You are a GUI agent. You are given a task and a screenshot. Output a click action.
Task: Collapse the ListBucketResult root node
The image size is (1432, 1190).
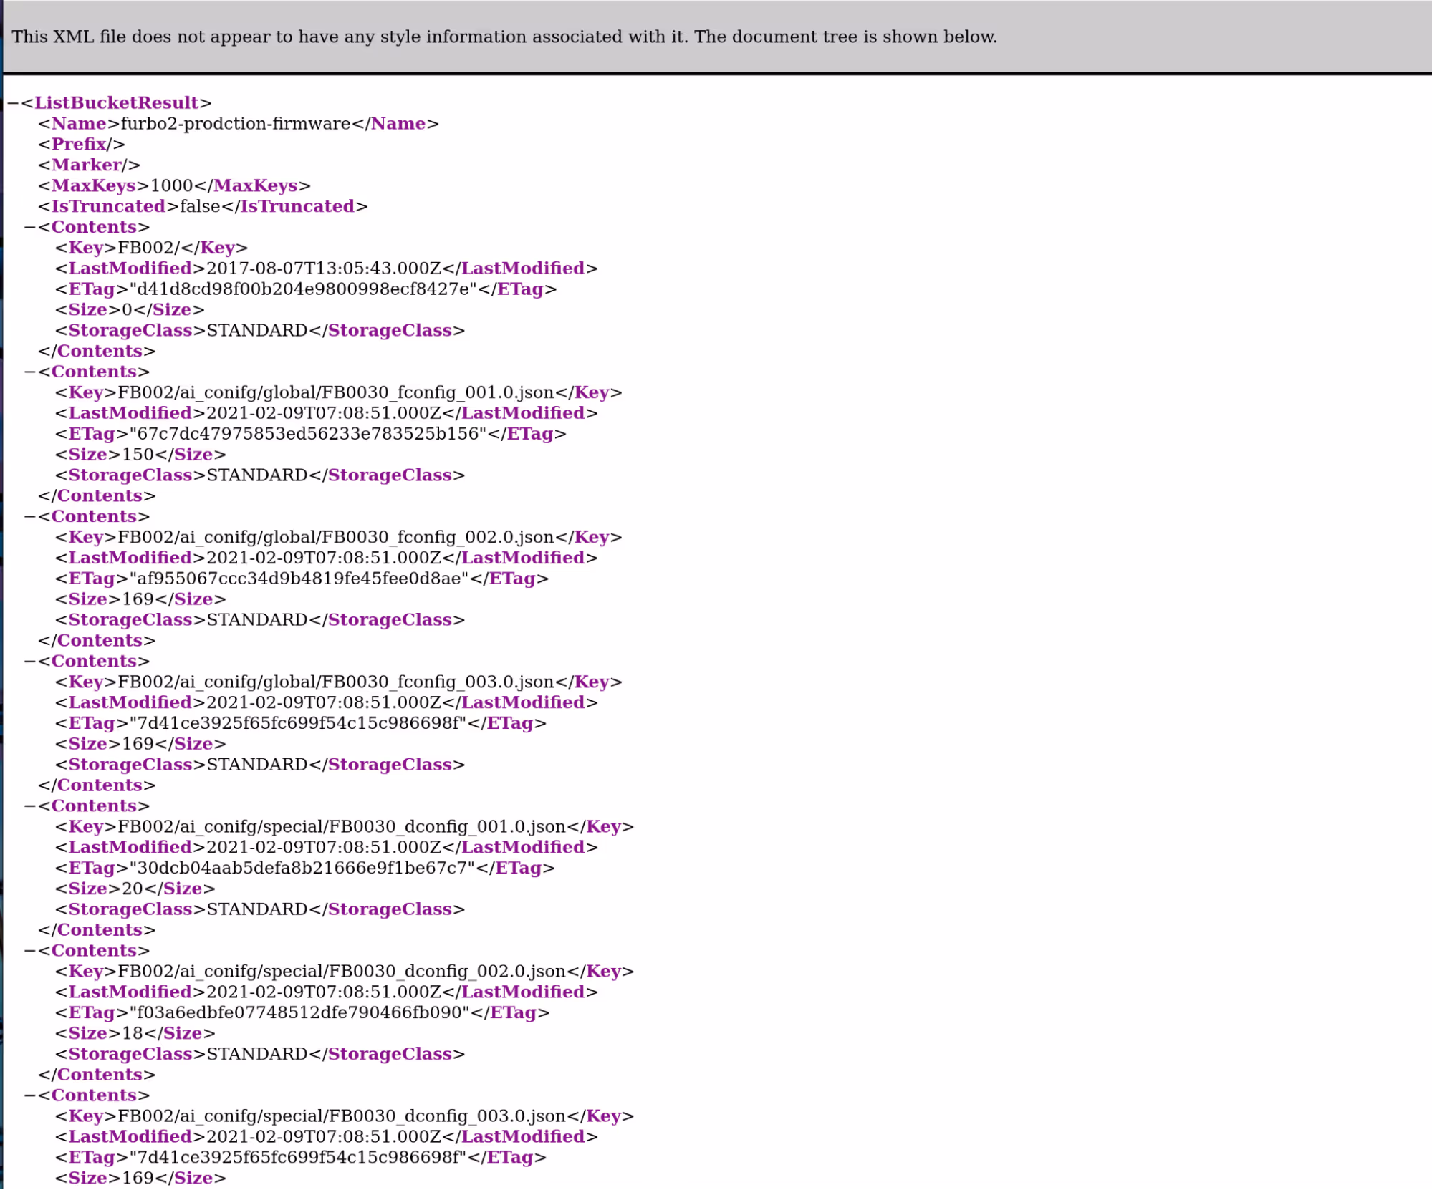(13, 103)
